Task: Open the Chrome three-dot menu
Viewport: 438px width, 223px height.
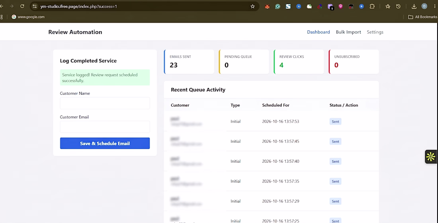Action: tap(435, 6)
